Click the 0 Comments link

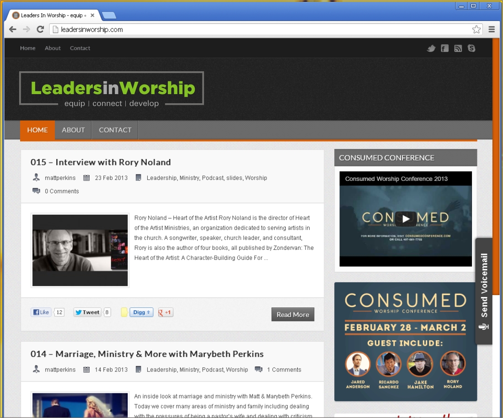tap(62, 191)
